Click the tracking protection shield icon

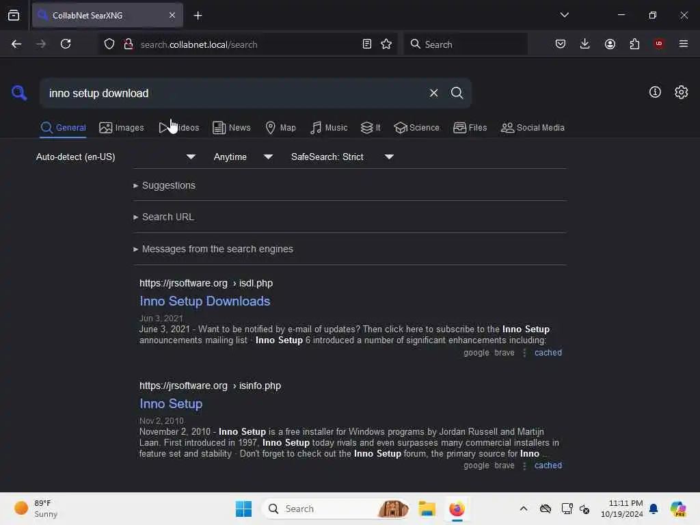point(109,44)
